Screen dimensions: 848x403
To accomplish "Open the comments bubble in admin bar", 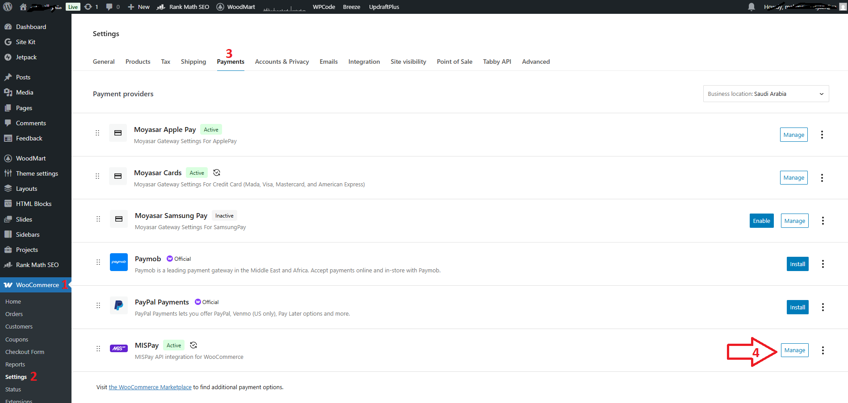I will coord(113,7).
